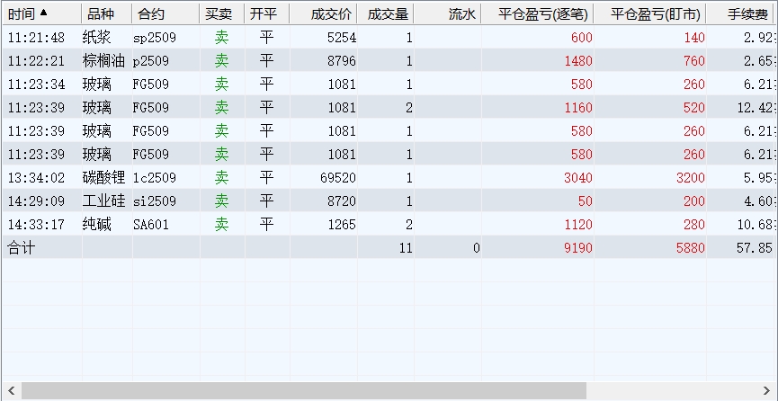Click the 流水 column header

[x=447, y=14]
